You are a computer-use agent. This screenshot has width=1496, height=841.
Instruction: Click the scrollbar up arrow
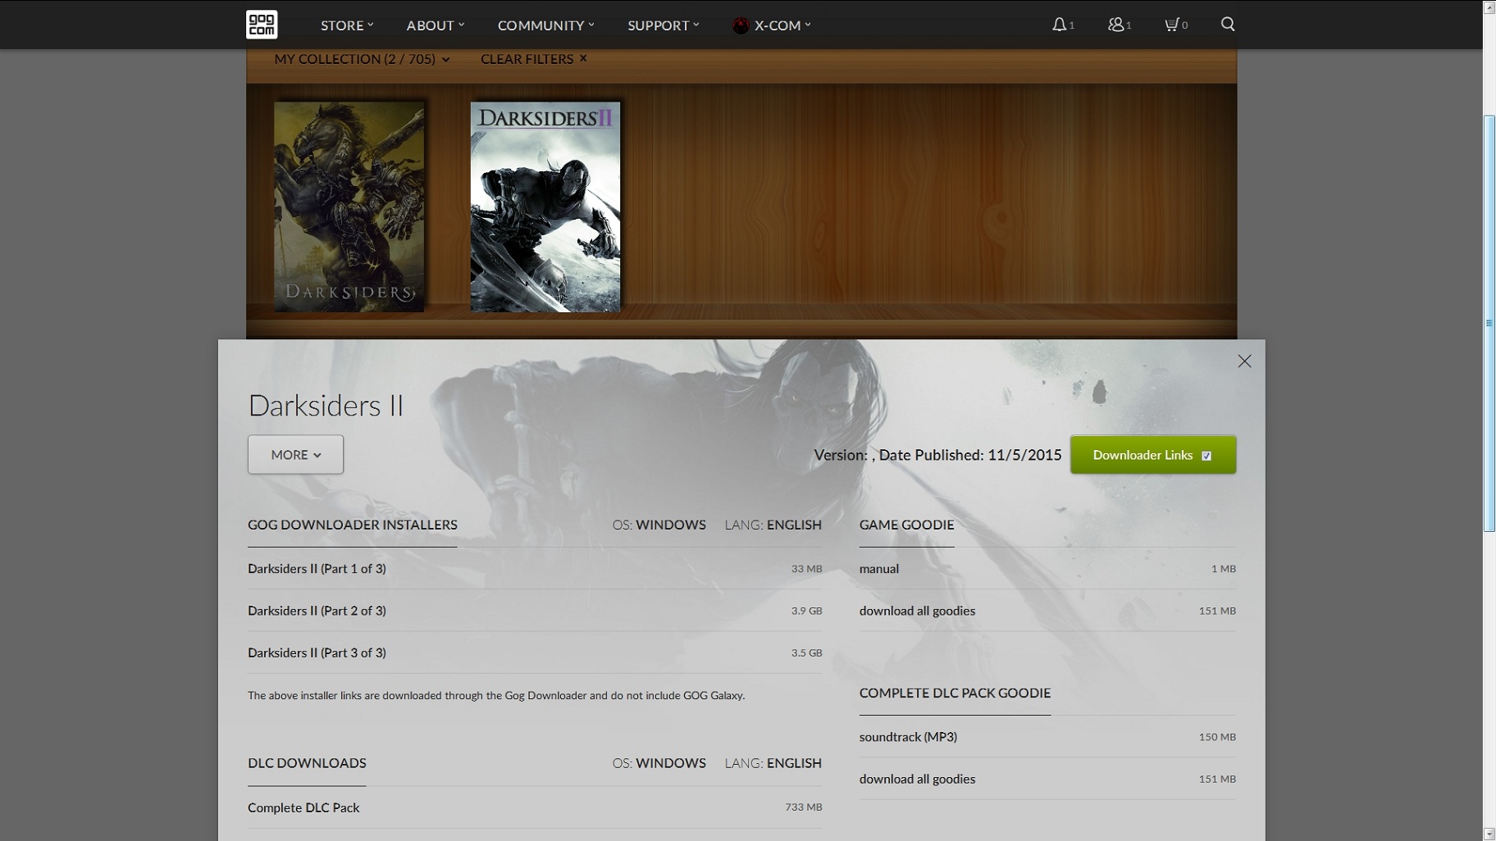click(x=1489, y=7)
